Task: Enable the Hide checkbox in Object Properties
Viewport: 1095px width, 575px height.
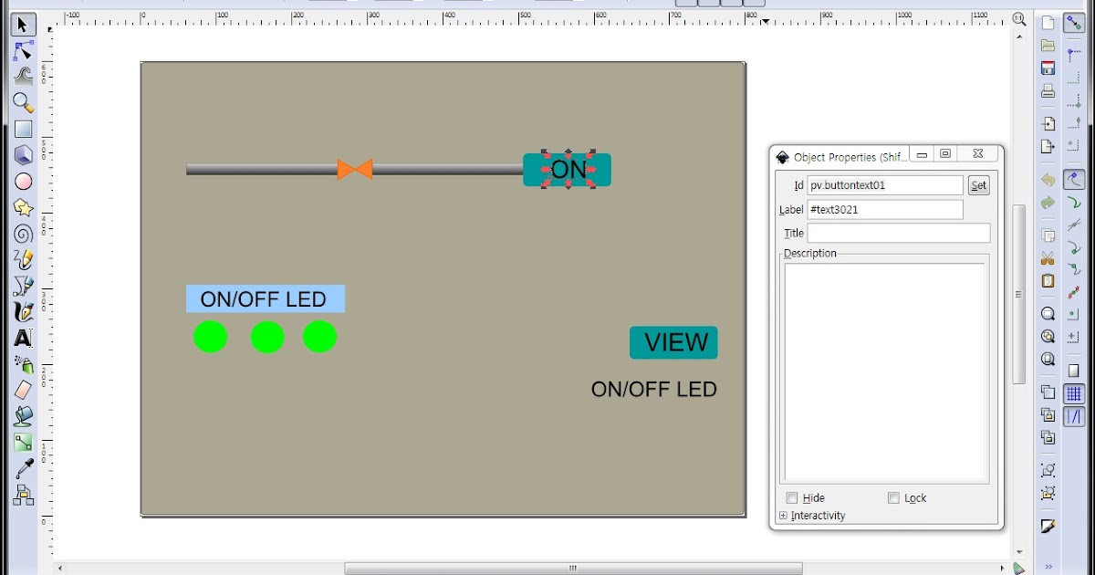Action: 791,497
